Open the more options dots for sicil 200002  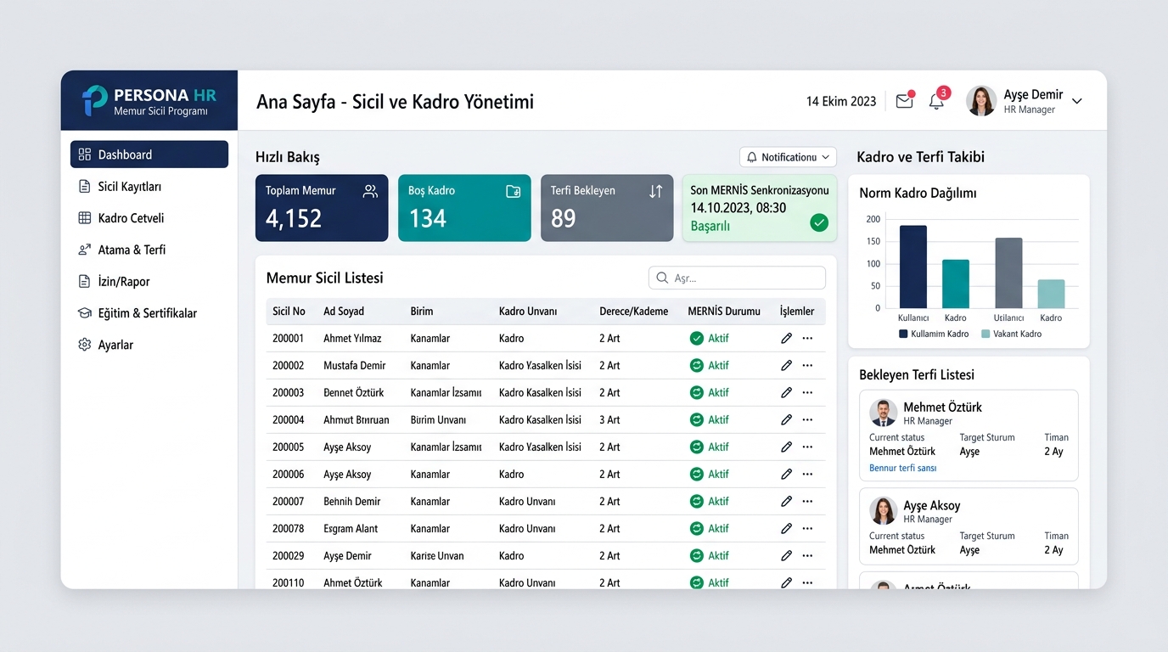(x=807, y=365)
